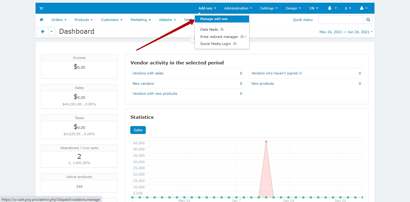Click the shopping cart icon in top bar

tap(41, 9)
